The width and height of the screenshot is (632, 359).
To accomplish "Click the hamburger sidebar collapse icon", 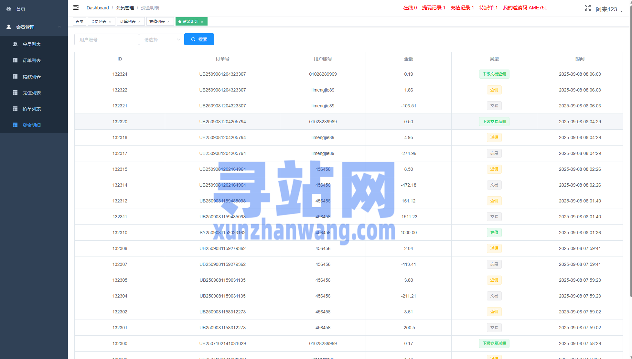I will click(x=76, y=7).
